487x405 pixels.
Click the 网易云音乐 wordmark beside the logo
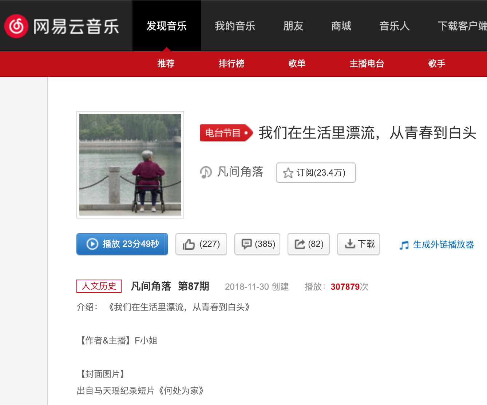(x=76, y=27)
